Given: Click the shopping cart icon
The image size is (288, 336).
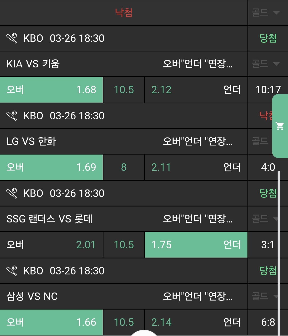Looking at the screenshot, I should click(x=280, y=126).
